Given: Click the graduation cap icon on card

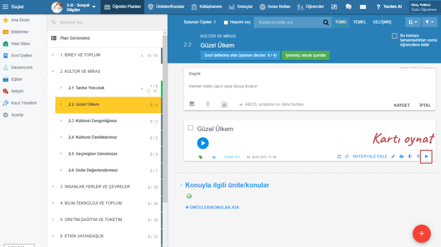Looking at the screenshot, I should tap(214, 157).
